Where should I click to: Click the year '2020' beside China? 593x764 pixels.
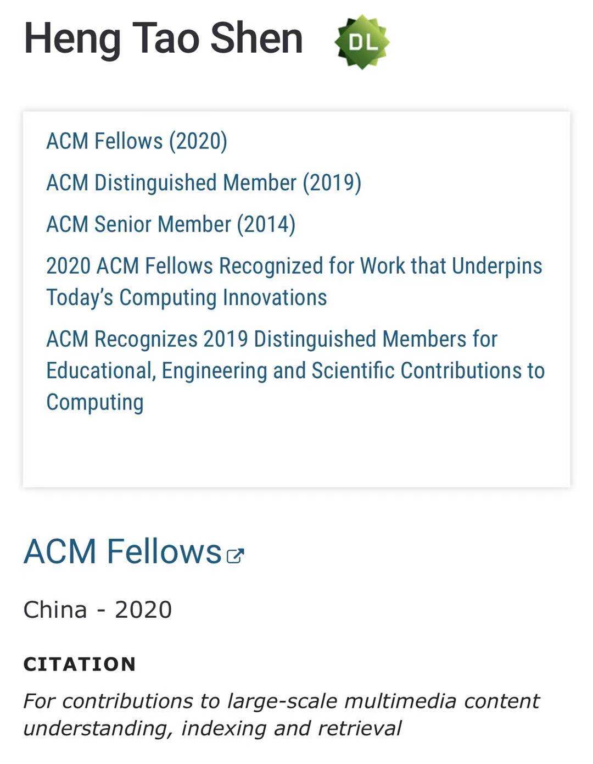[x=143, y=610]
